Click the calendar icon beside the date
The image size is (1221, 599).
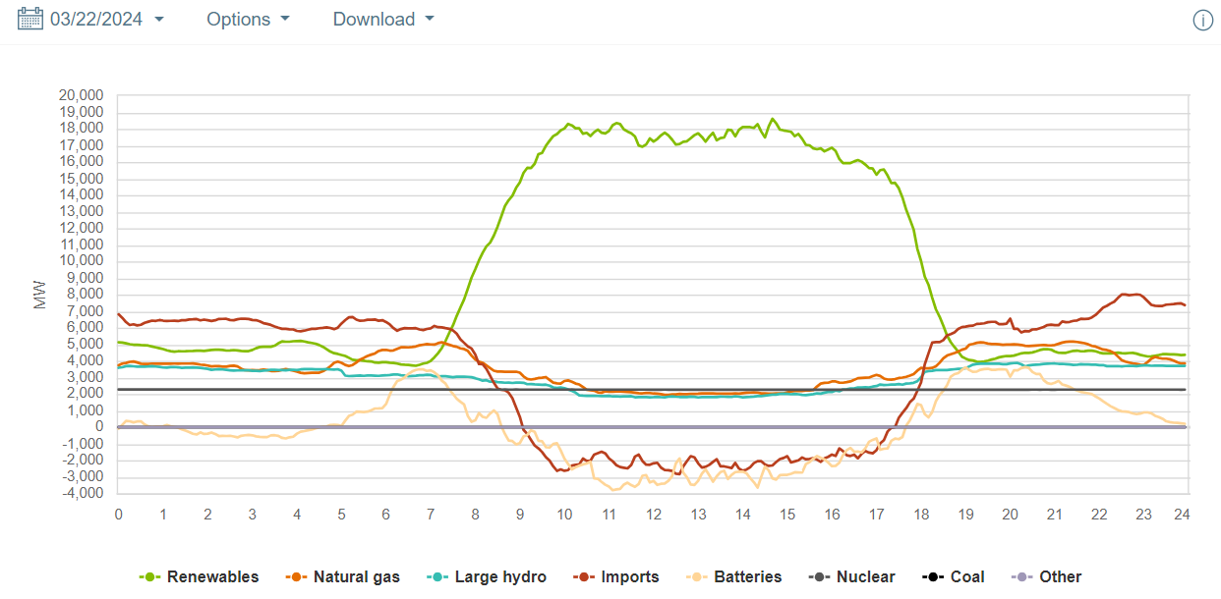tap(30, 19)
